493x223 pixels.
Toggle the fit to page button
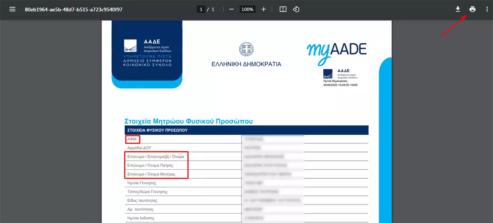click(x=283, y=9)
